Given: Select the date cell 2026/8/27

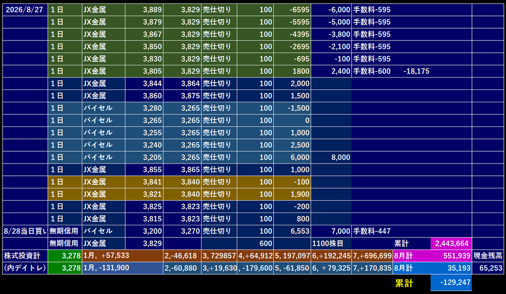Looking at the screenshot, I should [x=25, y=10].
